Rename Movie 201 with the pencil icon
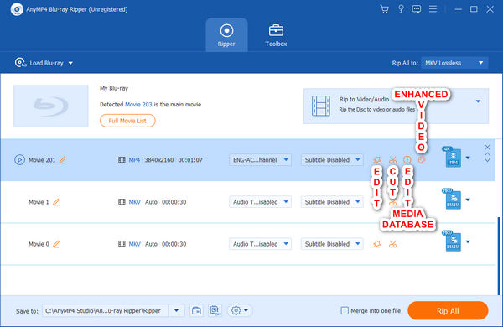 [63, 160]
